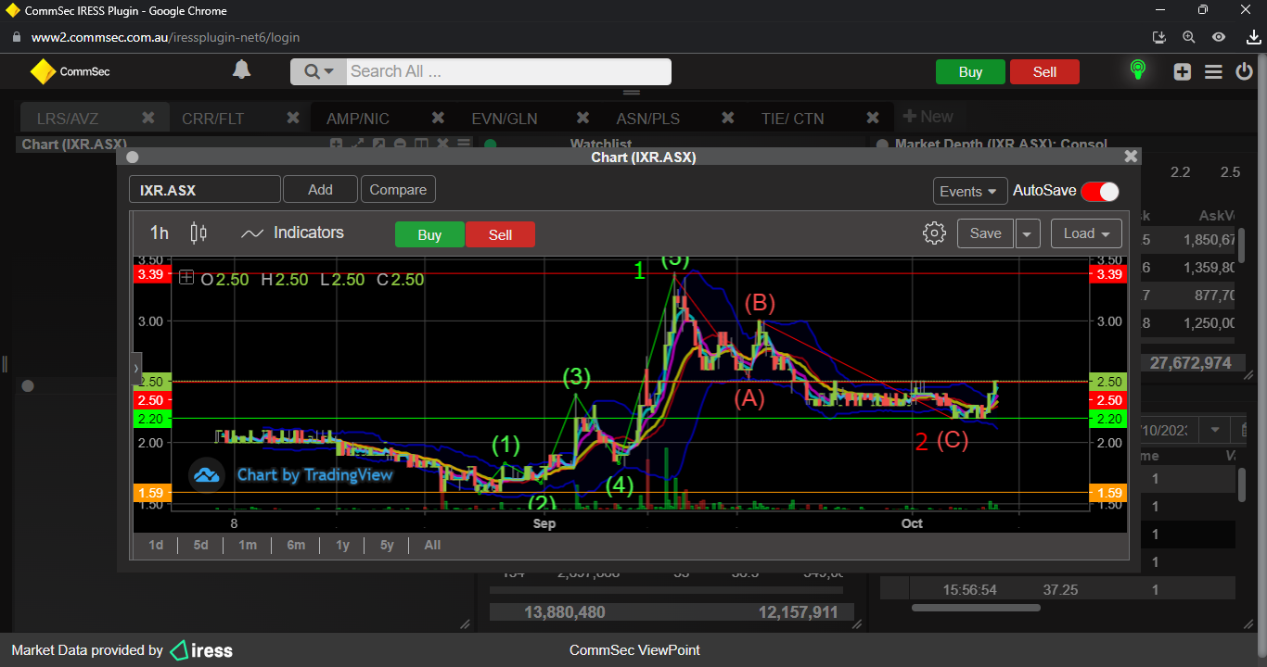Click the power logout icon
Screen dimensions: 1267x667
point(1244,71)
